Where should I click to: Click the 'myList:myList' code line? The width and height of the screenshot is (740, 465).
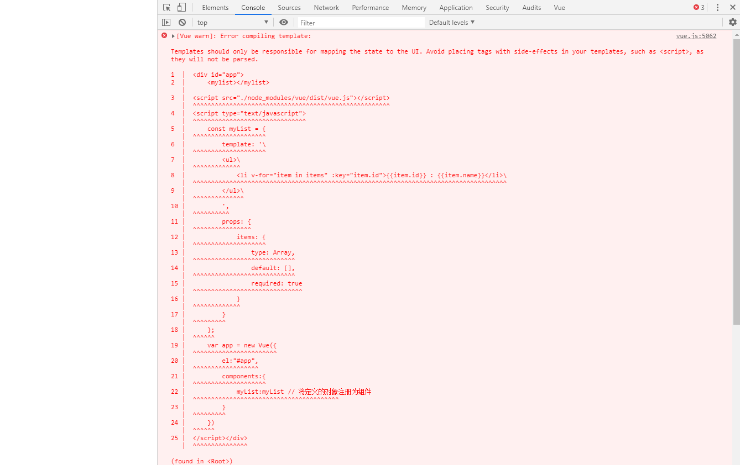click(304, 392)
